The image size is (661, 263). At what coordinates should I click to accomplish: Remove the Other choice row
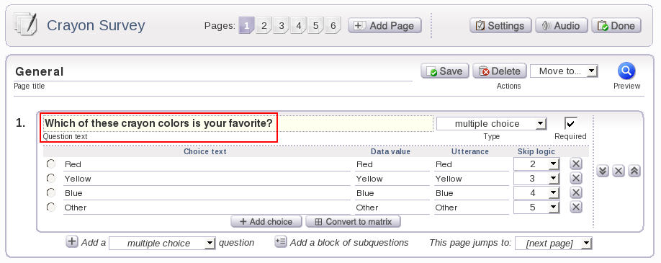pos(576,208)
